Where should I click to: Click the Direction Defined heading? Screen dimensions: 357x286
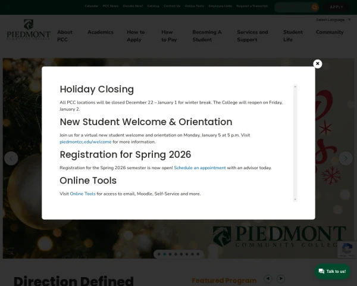[x=74, y=281]
